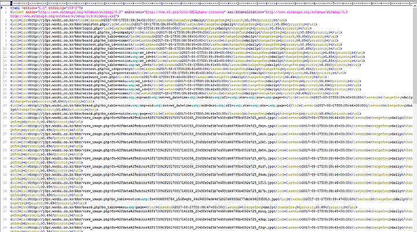
Task: Click the view_image.php URL on line 26
Action: pyautogui.click(x=151, y=126)
